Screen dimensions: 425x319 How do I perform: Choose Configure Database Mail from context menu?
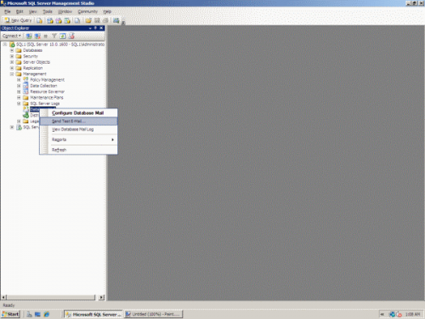[x=78, y=113]
